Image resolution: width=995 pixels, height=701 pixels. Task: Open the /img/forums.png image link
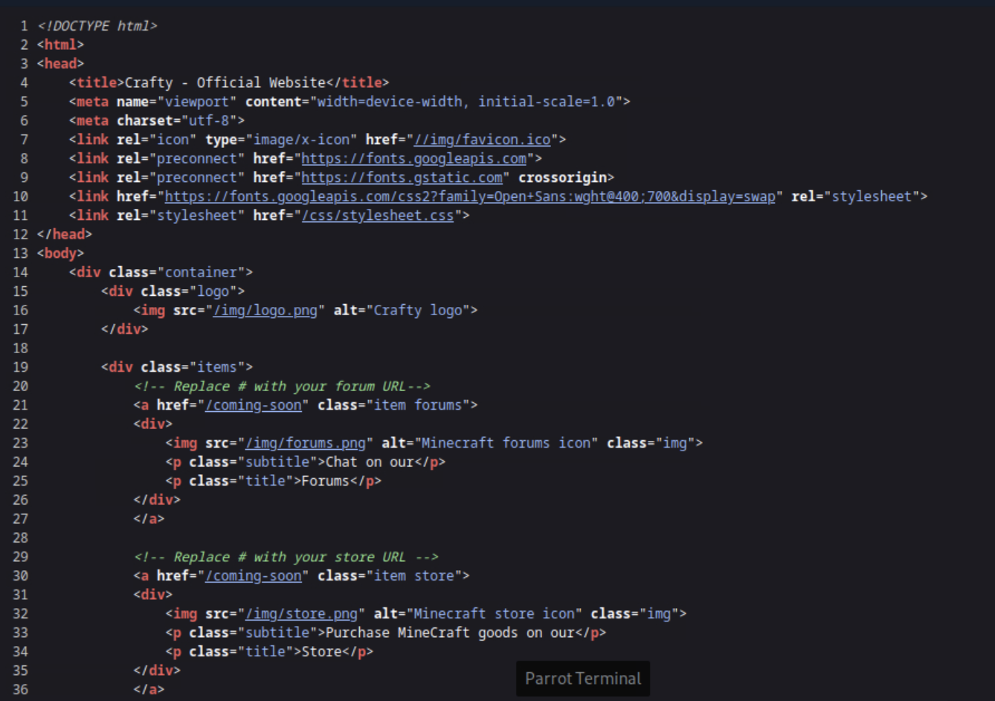pyautogui.click(x=305, y=443)
